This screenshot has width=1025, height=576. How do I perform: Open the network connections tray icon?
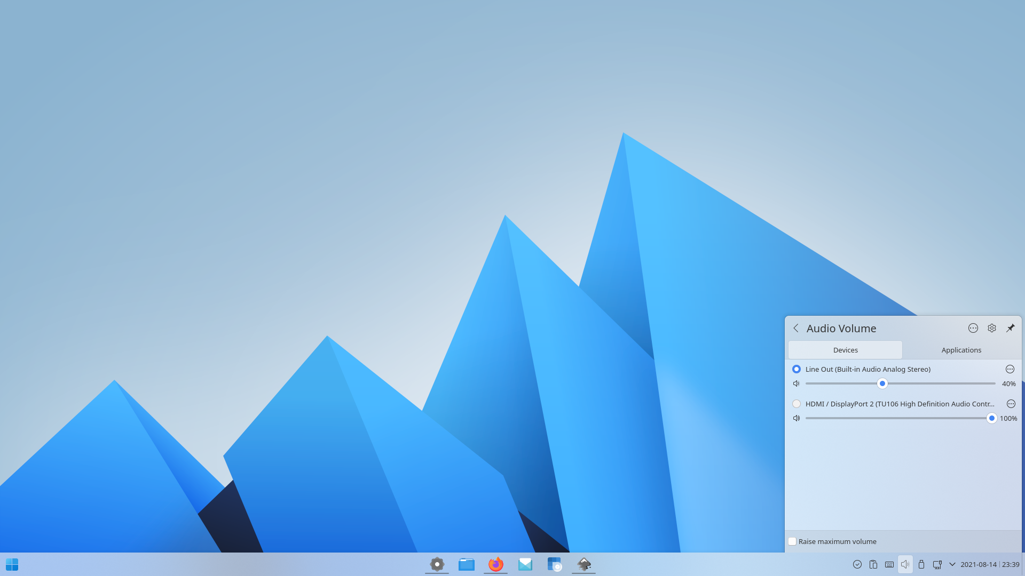[937, 564]
